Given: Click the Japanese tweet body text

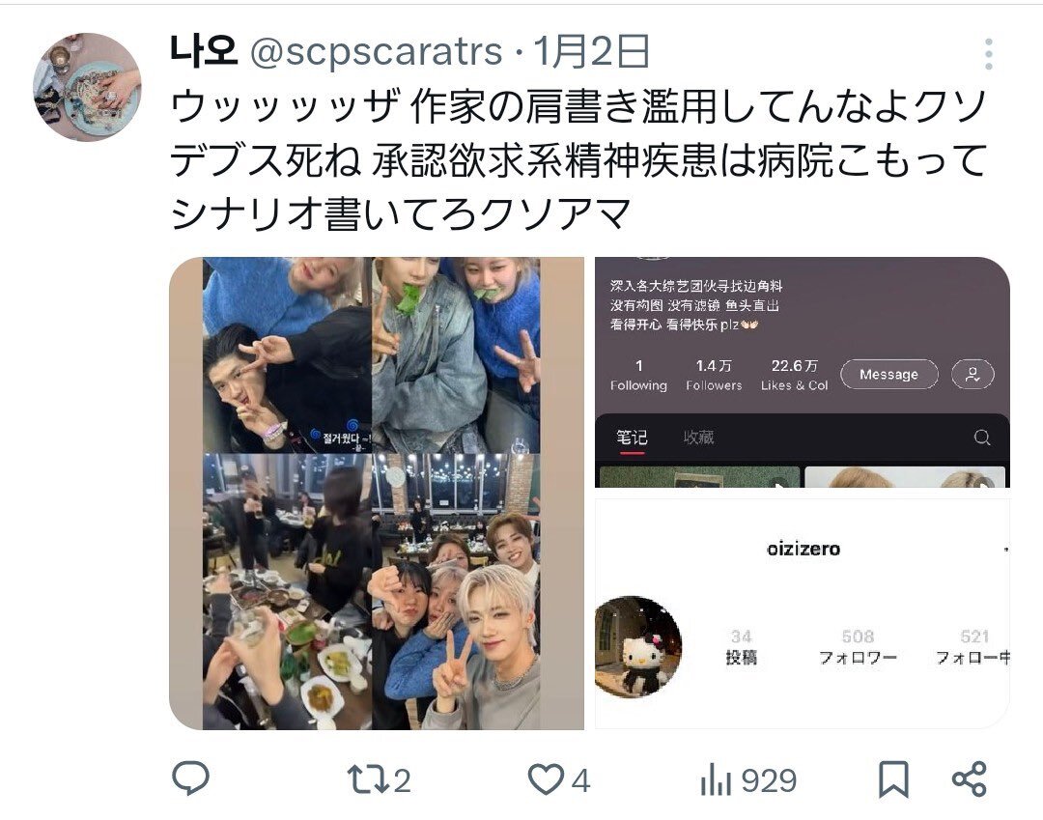Looking at the screenshot, I should (x=578, y=159).
